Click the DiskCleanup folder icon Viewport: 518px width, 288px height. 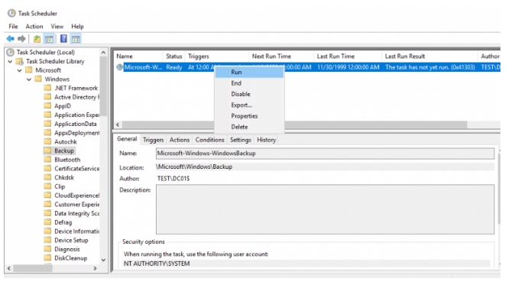[47, 257]
